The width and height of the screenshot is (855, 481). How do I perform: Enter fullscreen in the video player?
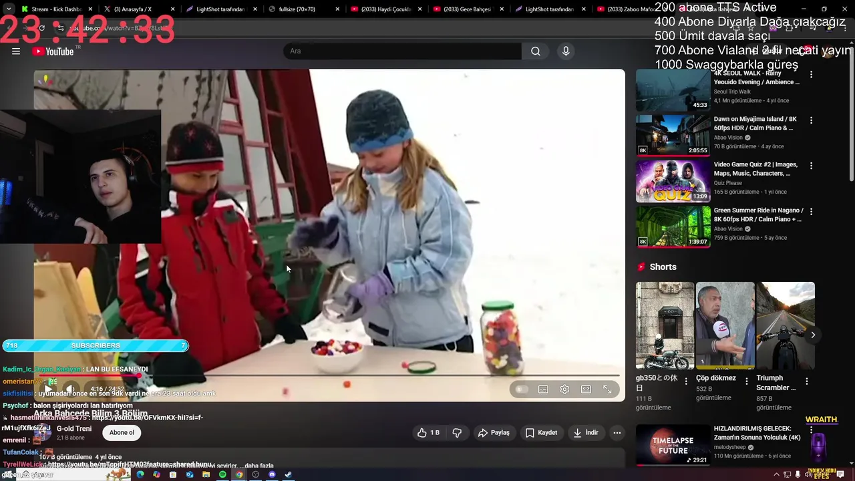click(x=607, y=389)
